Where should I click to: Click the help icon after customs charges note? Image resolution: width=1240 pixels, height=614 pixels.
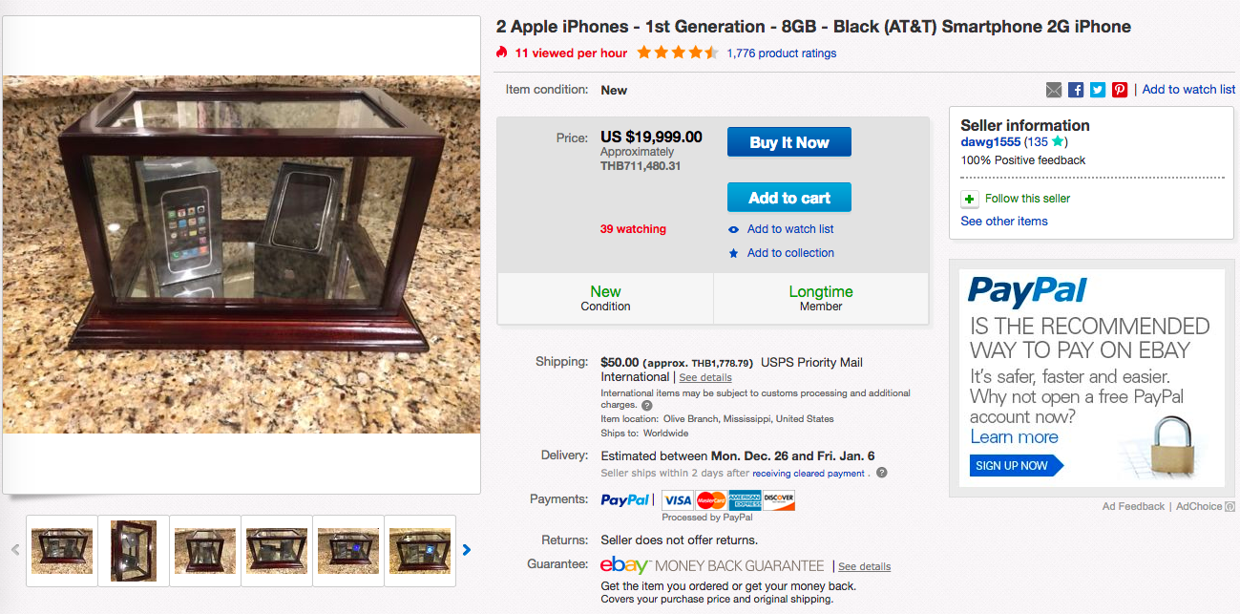(647, 405)
